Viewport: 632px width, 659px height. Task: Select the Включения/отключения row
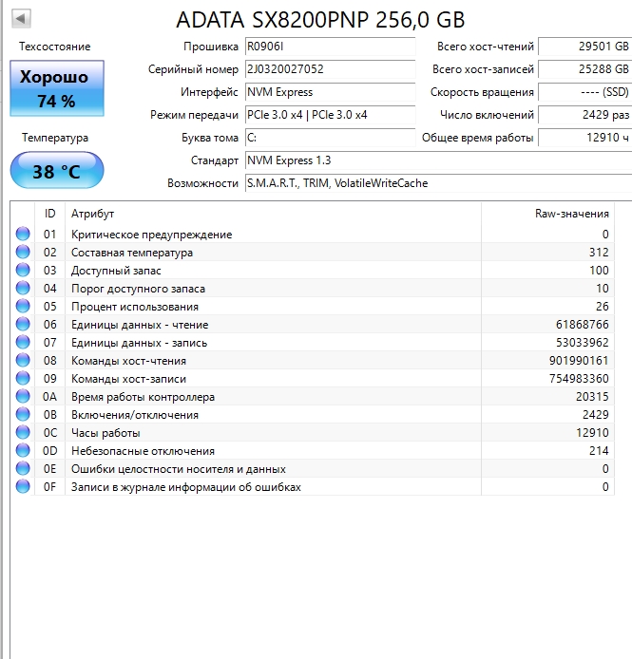point(313,414)
